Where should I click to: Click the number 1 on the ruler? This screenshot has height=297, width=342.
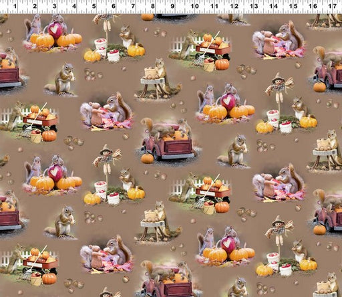pyautogui.click(x=15, y=6)
